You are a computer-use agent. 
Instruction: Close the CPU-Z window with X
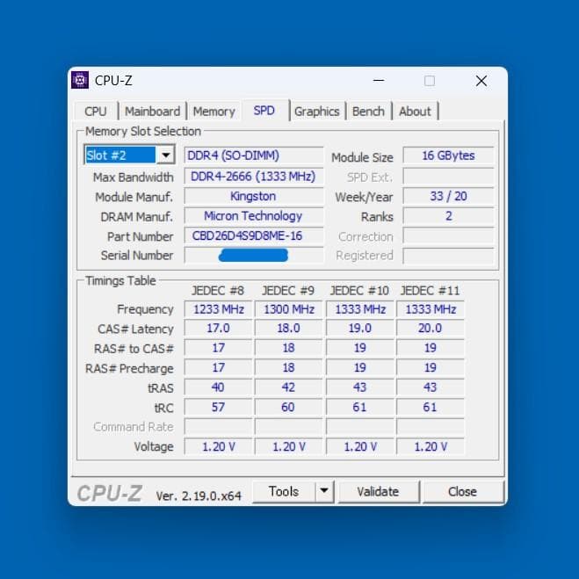point(481,81)
